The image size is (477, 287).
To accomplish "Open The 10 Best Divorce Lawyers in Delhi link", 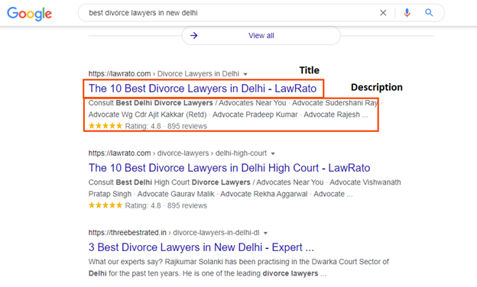I will click(x=203, y=89).
